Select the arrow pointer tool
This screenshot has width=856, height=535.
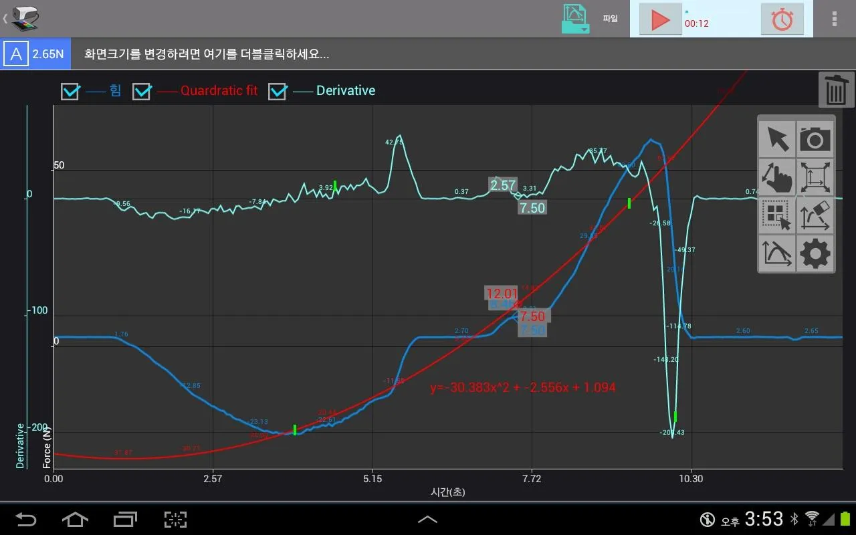(776, 139)
